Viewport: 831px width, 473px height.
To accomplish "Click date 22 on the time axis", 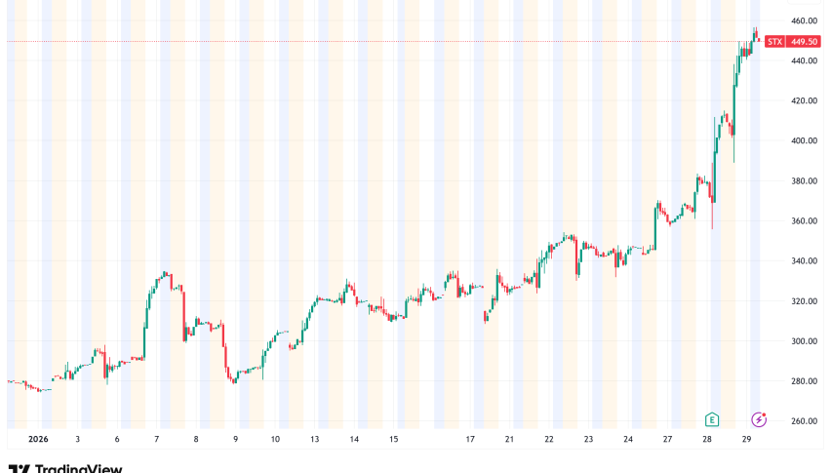I will pyautogui.click(x=549, y=440).
